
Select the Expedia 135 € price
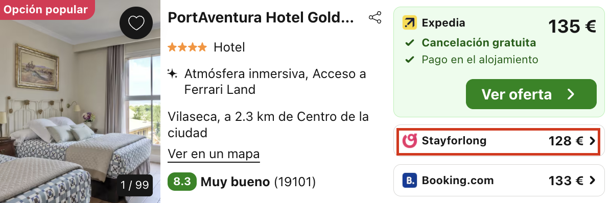[x=572, y=27]
